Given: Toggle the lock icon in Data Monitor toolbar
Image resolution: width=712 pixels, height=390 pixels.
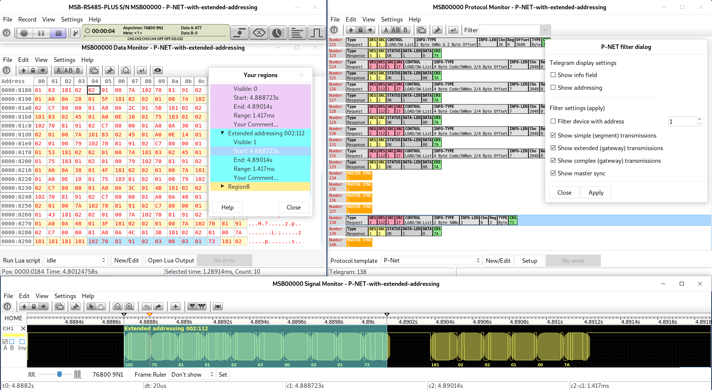Looking at the screenshot, I should click(33, 70).
